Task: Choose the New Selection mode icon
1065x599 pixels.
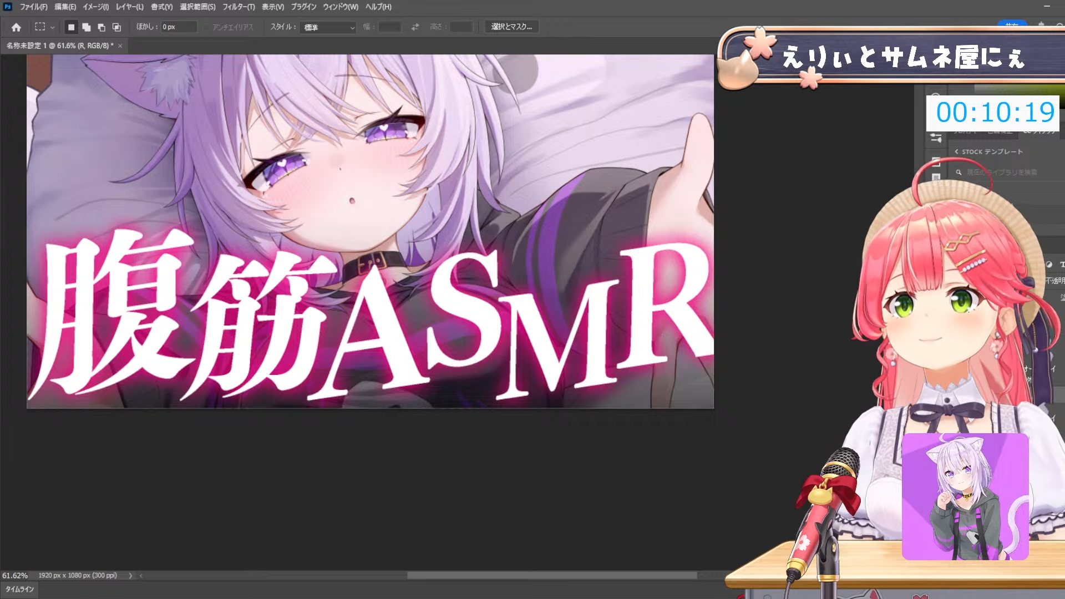Action: [71, 27]
